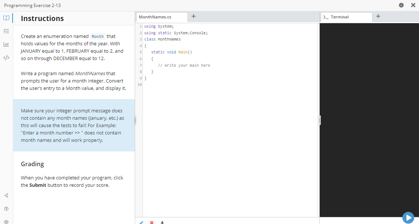
Task: Open a new editor tab with plus button
Action: [193, 16]
